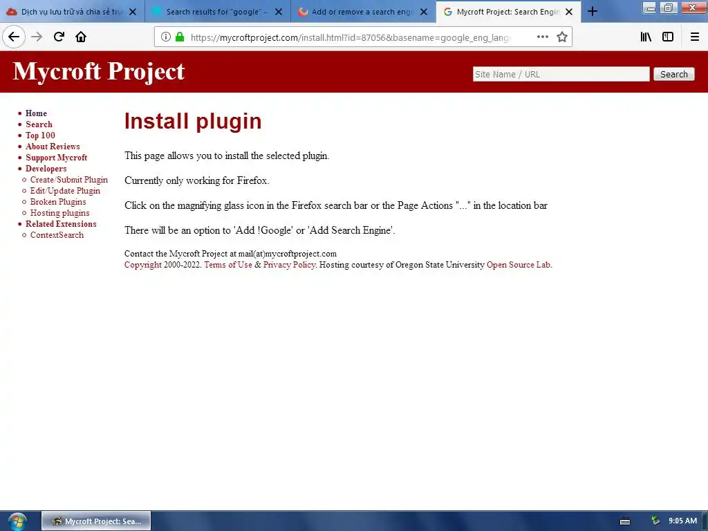This screenshot has height=531, width=708.
Task: Open the Developers link
Action: coord(46,169)
